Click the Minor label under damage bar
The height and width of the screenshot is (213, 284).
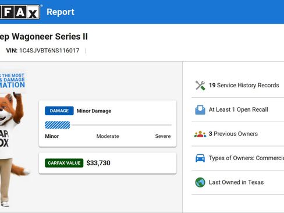coord(52,136)
